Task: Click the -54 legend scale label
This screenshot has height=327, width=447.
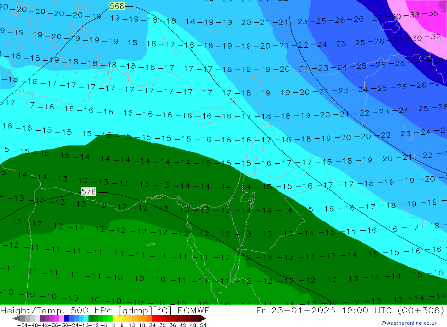Action: [x=22, y=325]
